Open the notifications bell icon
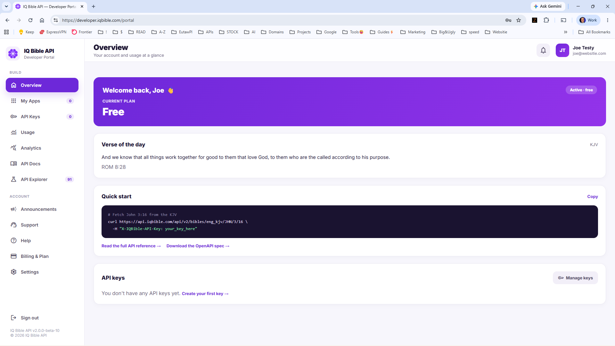615x346 pixels. tap(543, 50)
